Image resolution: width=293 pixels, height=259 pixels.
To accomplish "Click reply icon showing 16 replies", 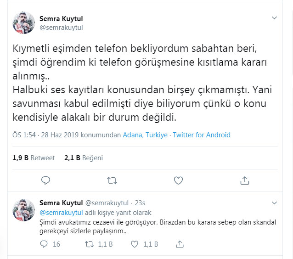I will click(x=45, y=244).
